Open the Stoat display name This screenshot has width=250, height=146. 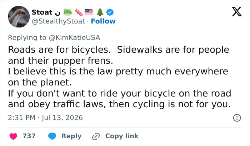tap(42, 12)
